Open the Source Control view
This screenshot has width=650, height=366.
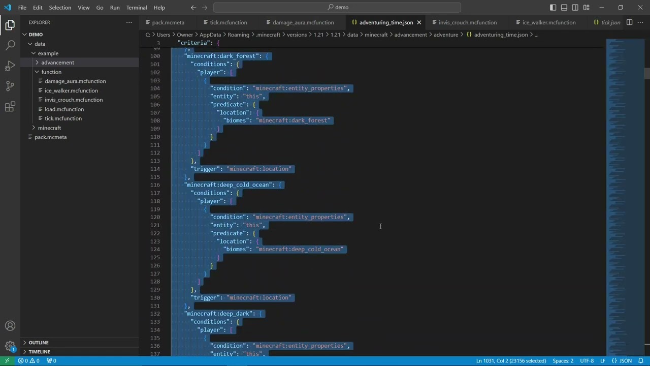[10, 86]
